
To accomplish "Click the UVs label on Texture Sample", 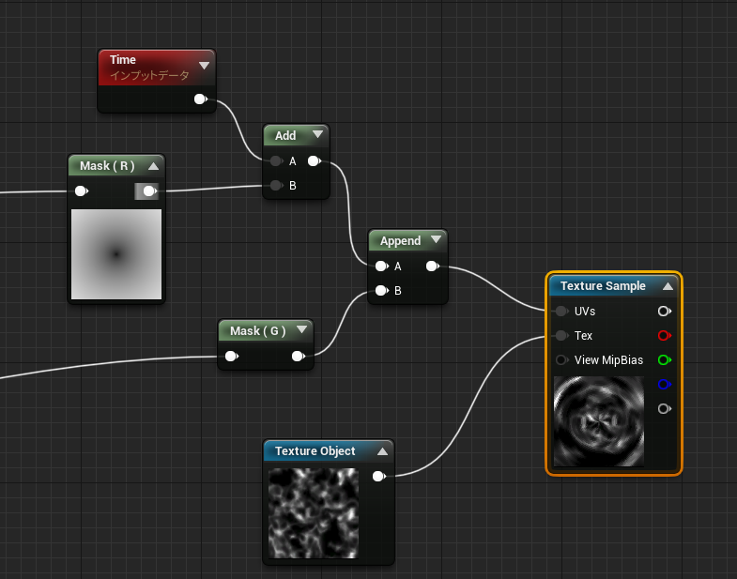I will [x=585, y=312].
